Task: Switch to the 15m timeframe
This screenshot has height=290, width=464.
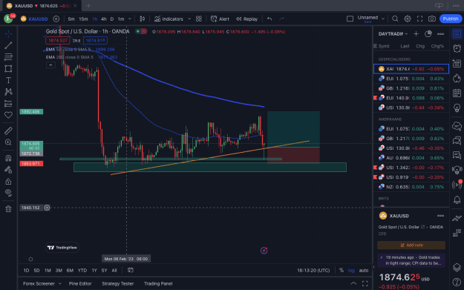Action: coord(83,19)
